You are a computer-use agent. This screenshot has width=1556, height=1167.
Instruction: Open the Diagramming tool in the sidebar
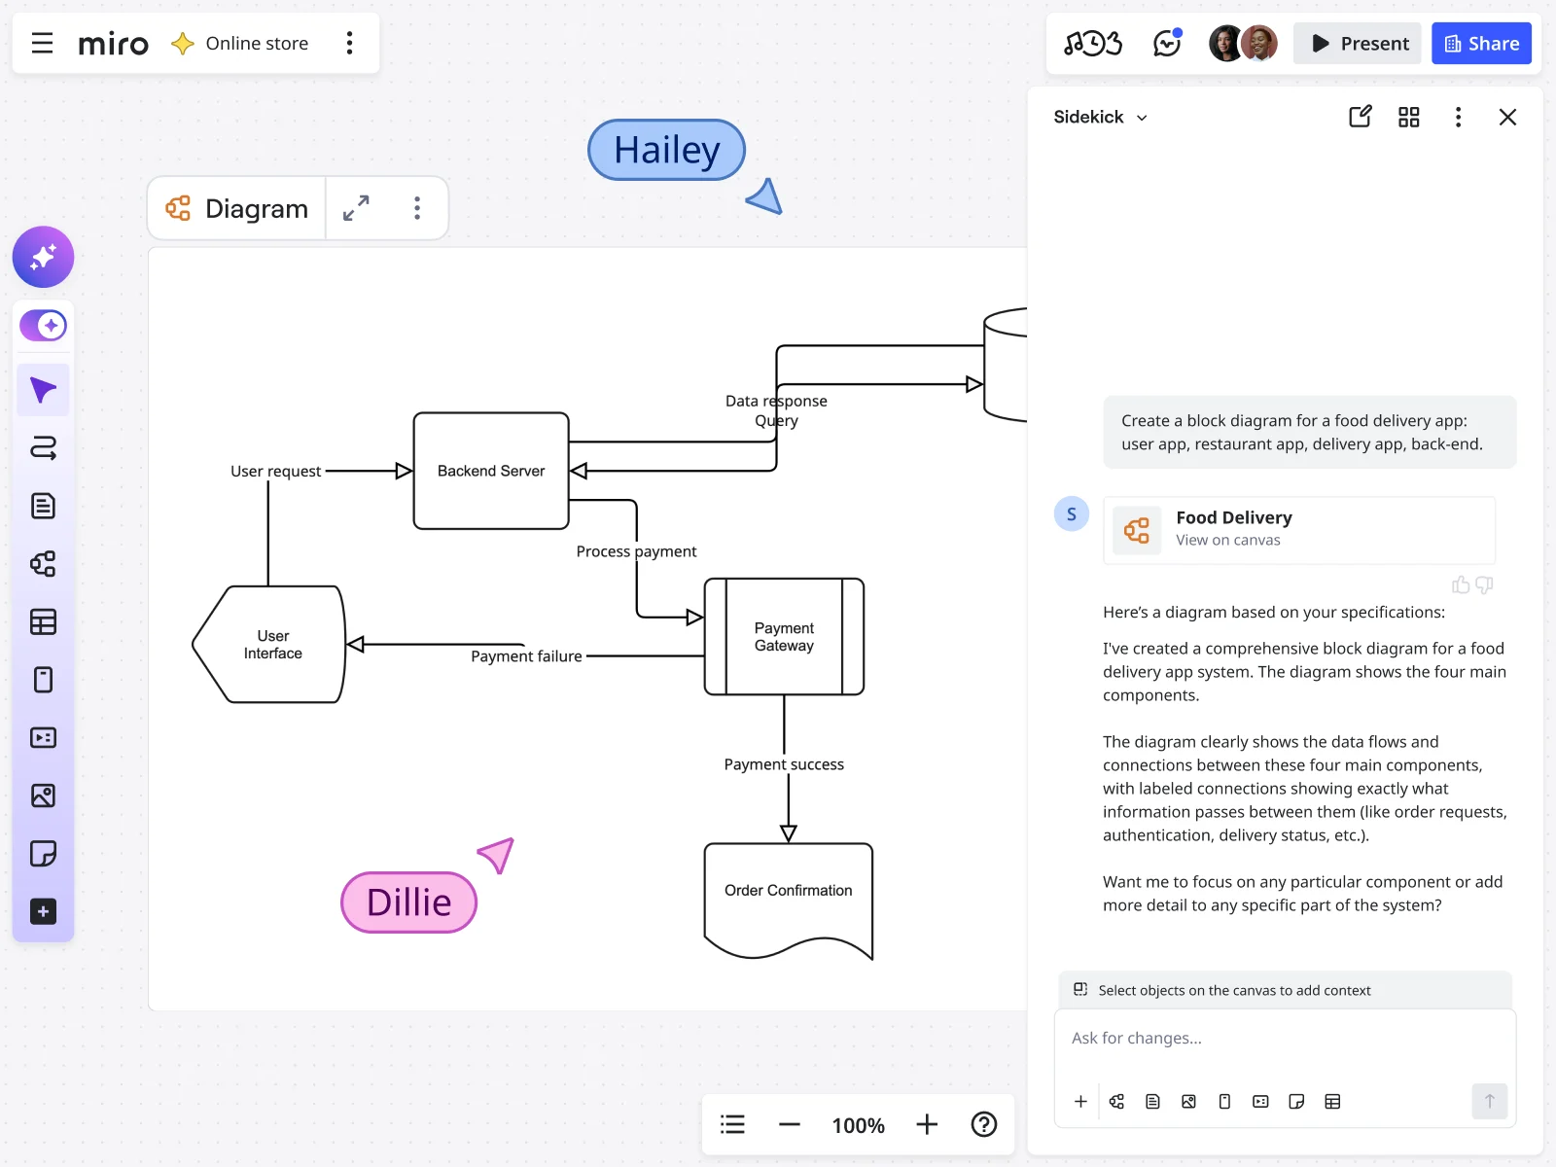43,564
